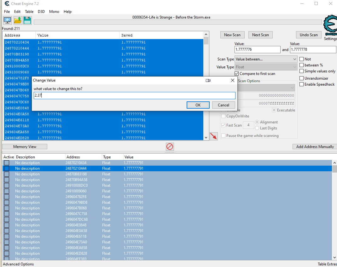Click Add Address Manually button
The width and height of the screenshot is (337, 267).
coord(315,147)
